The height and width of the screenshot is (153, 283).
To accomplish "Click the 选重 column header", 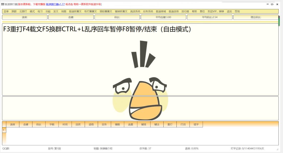I will (131, 125).
